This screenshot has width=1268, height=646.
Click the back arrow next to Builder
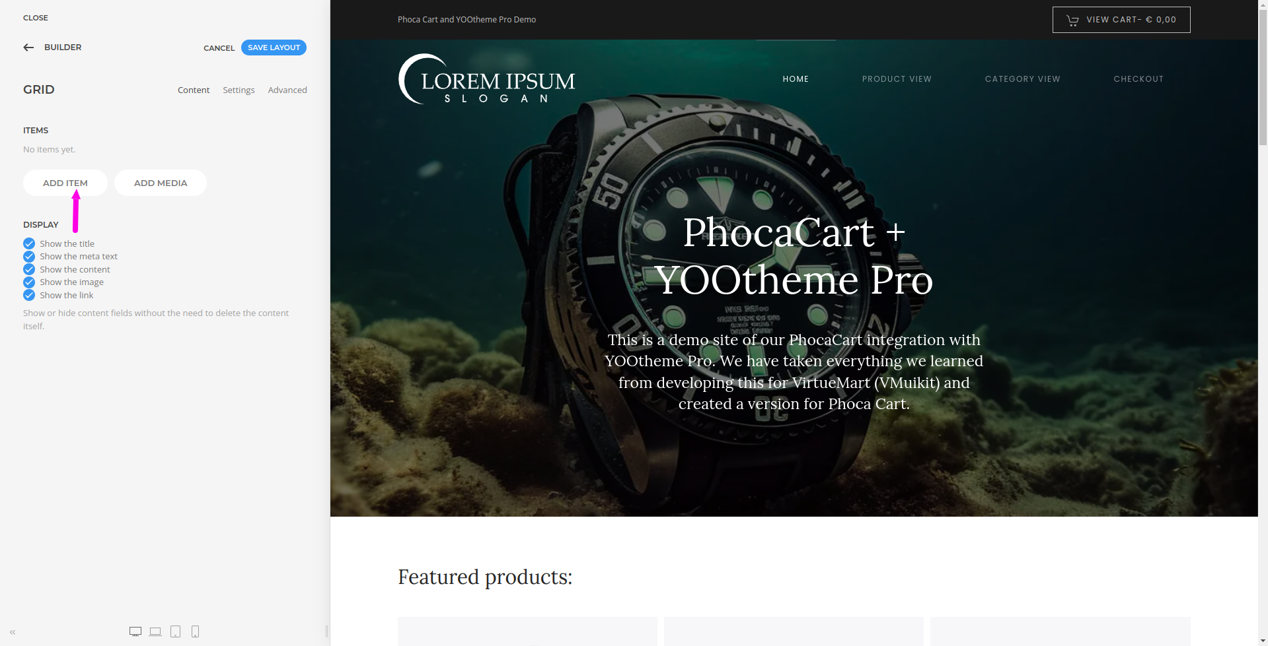[28, 48]
